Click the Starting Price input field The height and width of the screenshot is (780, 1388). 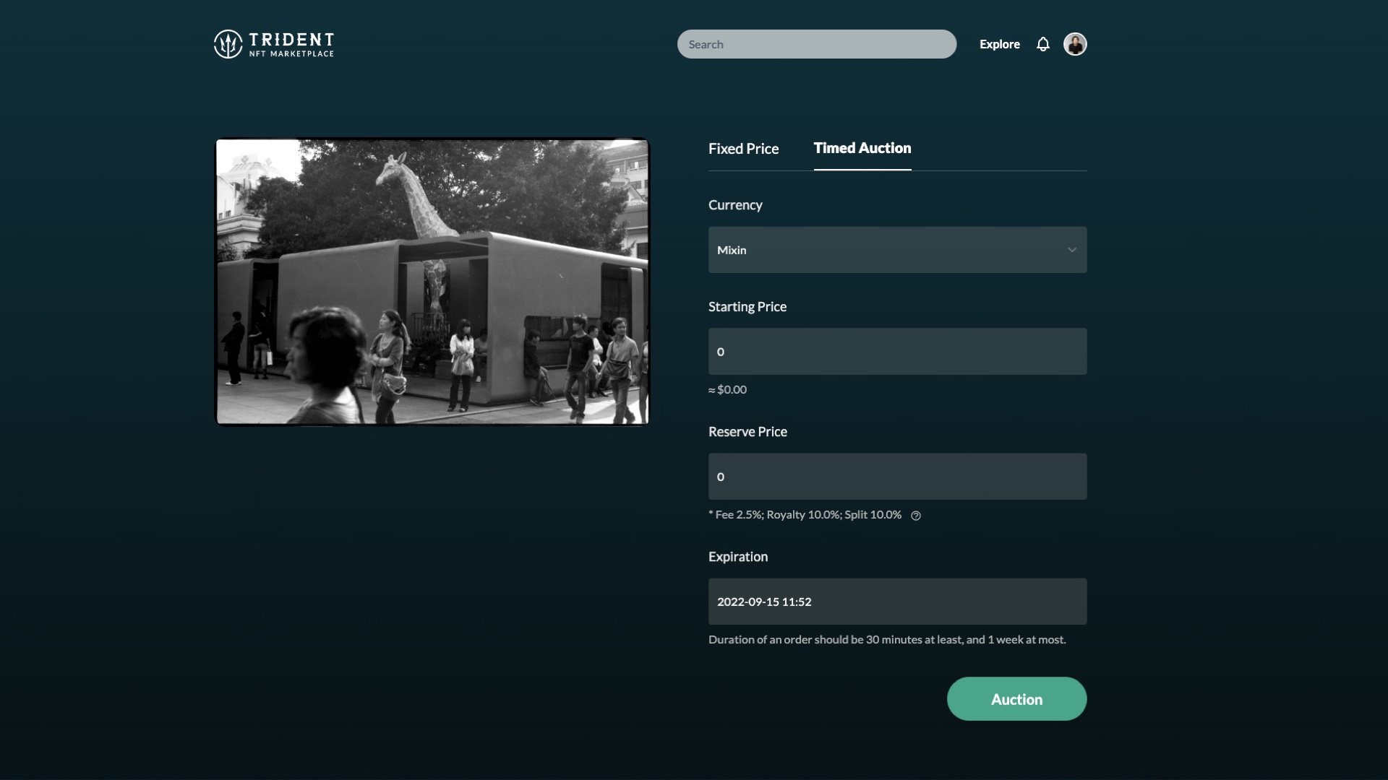896,352
